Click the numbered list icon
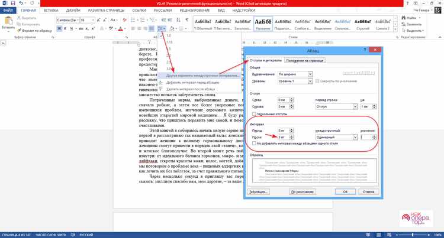The height and width of the screenshot is (238, 444). (x=142, y=20)
